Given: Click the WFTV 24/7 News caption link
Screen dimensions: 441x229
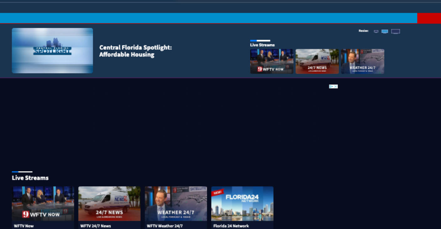Looking at the screenshot, I should [x=96, y=226].
